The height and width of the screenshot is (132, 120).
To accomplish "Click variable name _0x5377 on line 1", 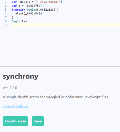I will (24, 2).
